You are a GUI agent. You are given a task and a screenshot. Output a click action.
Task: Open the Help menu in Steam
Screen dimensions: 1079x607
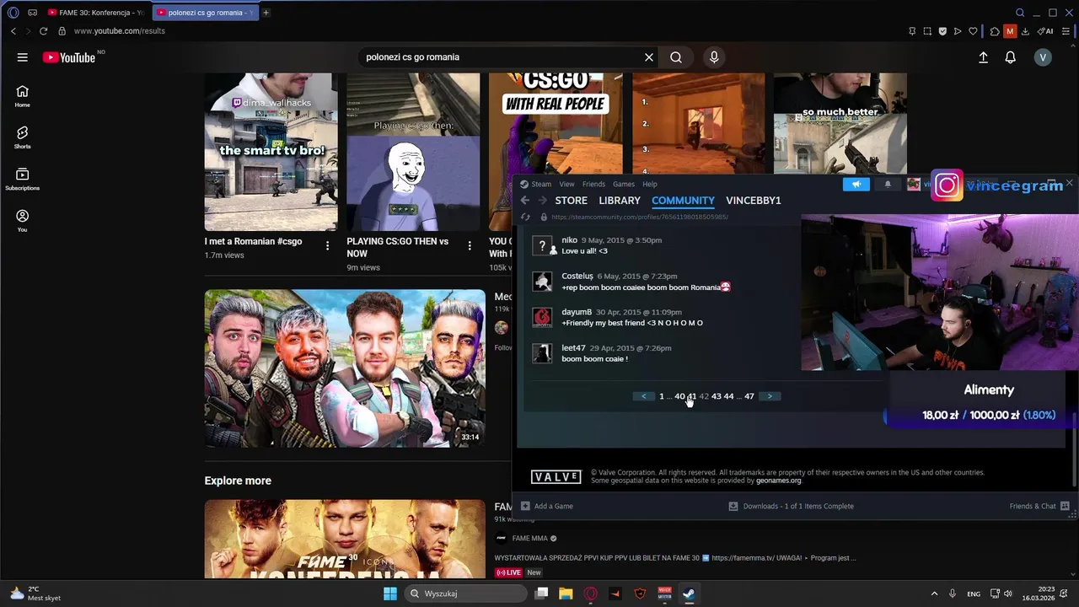pyautogui.click(x=650, y=184)
